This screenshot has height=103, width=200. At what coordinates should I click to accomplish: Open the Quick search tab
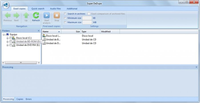pos(38,9)
